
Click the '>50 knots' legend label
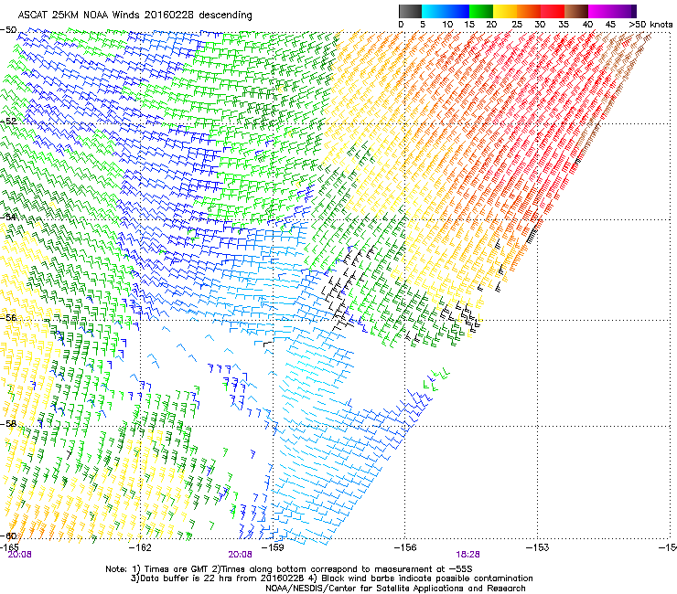(x=650, y=25)
